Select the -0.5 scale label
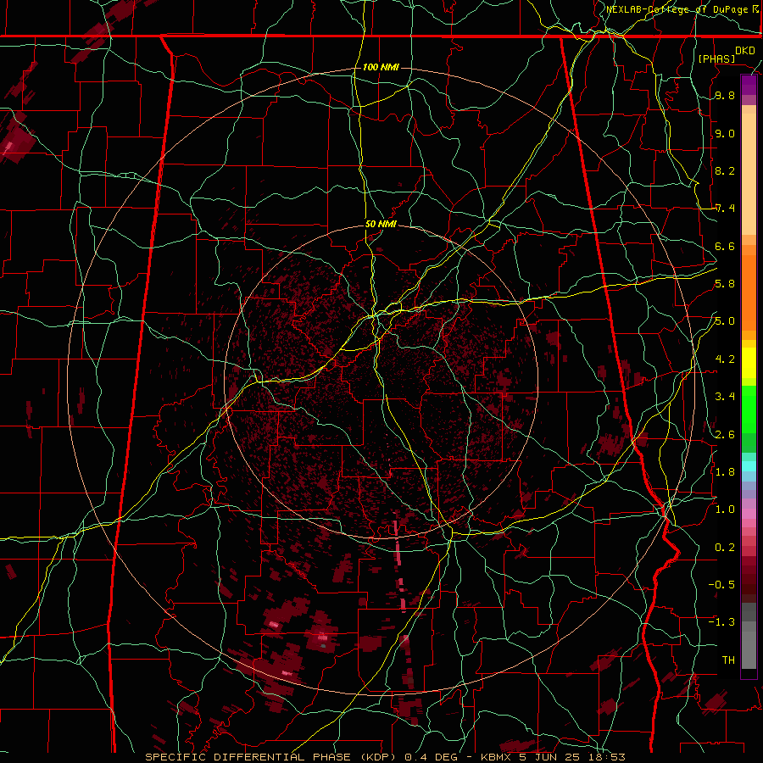763x763 pixels. pyautogui.click(x=721, y=585)
